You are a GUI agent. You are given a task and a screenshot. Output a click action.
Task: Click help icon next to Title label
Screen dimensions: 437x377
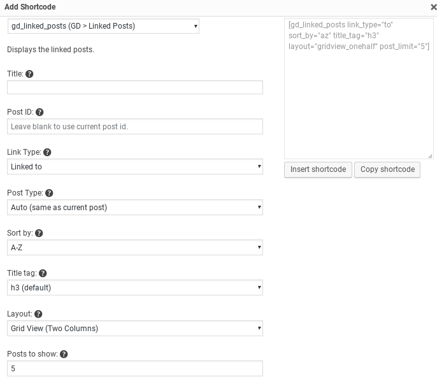(29, 74)
